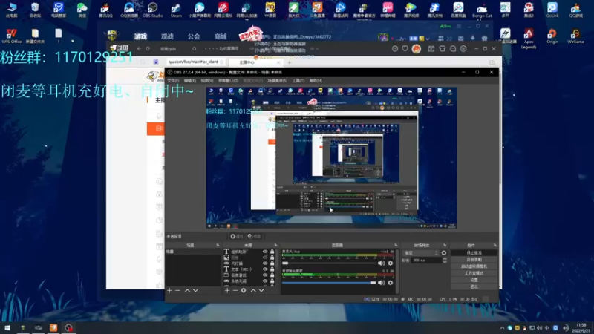Pop out the Sources dock panel icon

tap(275, 246)
